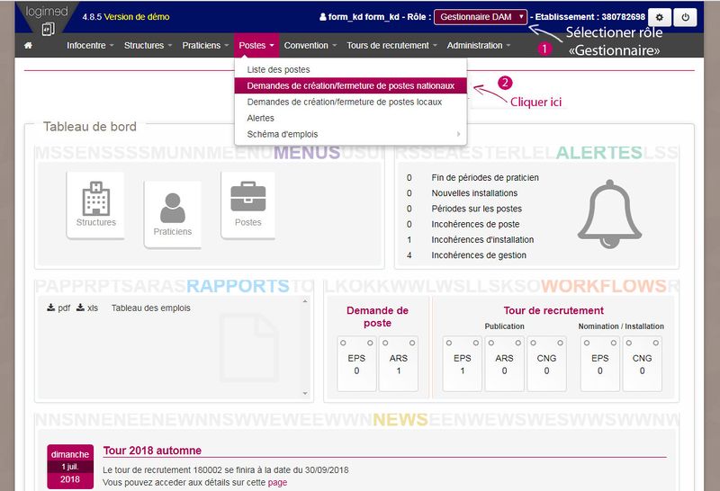Click Tableau des emplois report name
This screenshot has height=491, width=720.
(150, 308)
